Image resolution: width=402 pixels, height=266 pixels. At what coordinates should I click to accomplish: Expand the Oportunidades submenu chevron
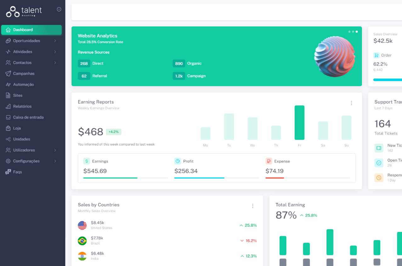point(55,41)
